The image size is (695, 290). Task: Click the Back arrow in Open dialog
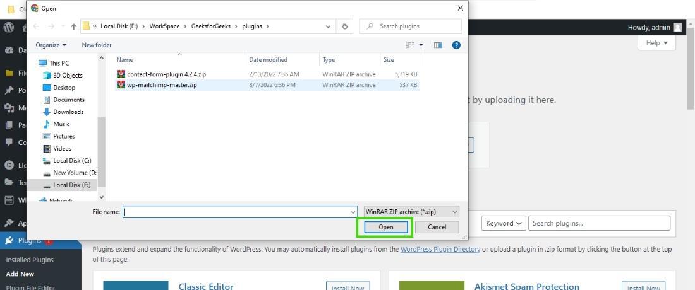[37, 26]
